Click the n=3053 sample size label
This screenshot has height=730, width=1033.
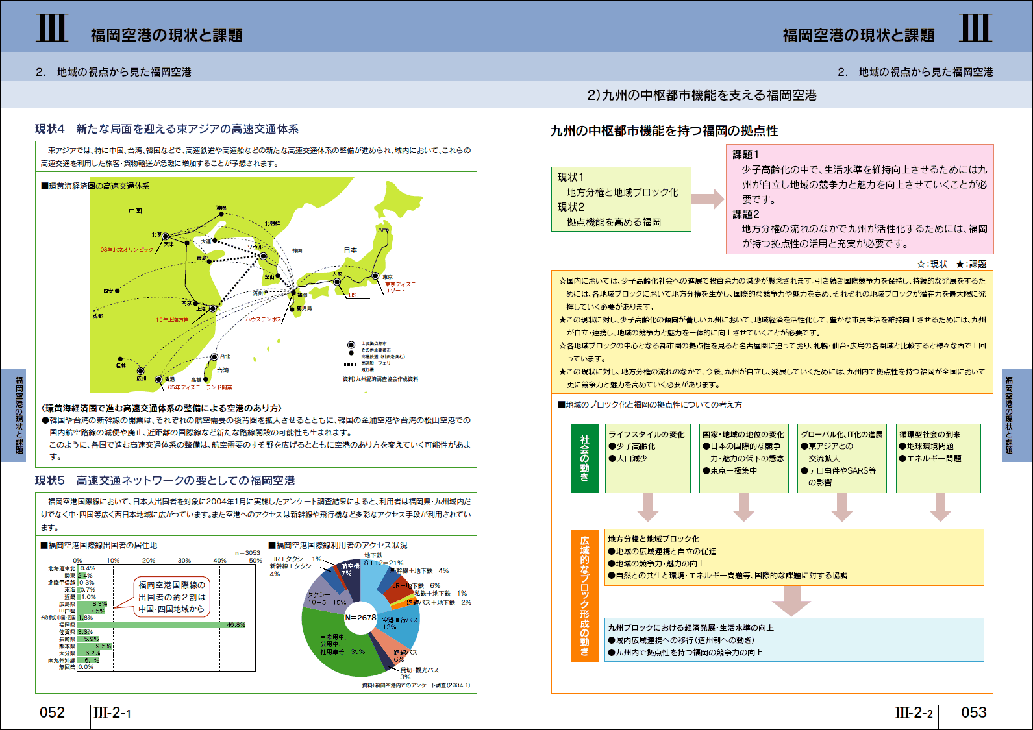coord(247,553)
